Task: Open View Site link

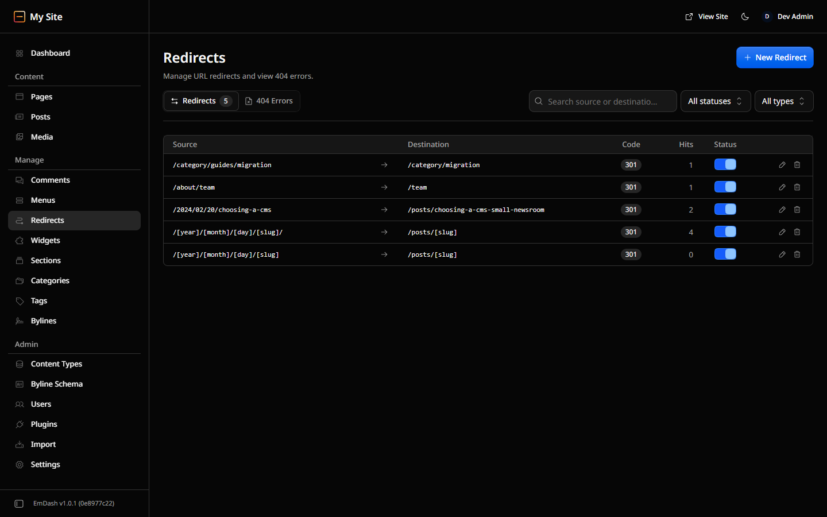Action: point(706,17)
